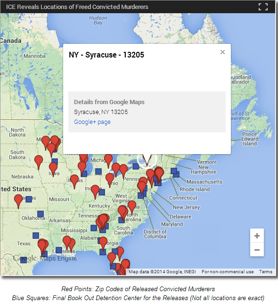
Task: Click the Details from Google Maps heading
Action: point(109,102)
